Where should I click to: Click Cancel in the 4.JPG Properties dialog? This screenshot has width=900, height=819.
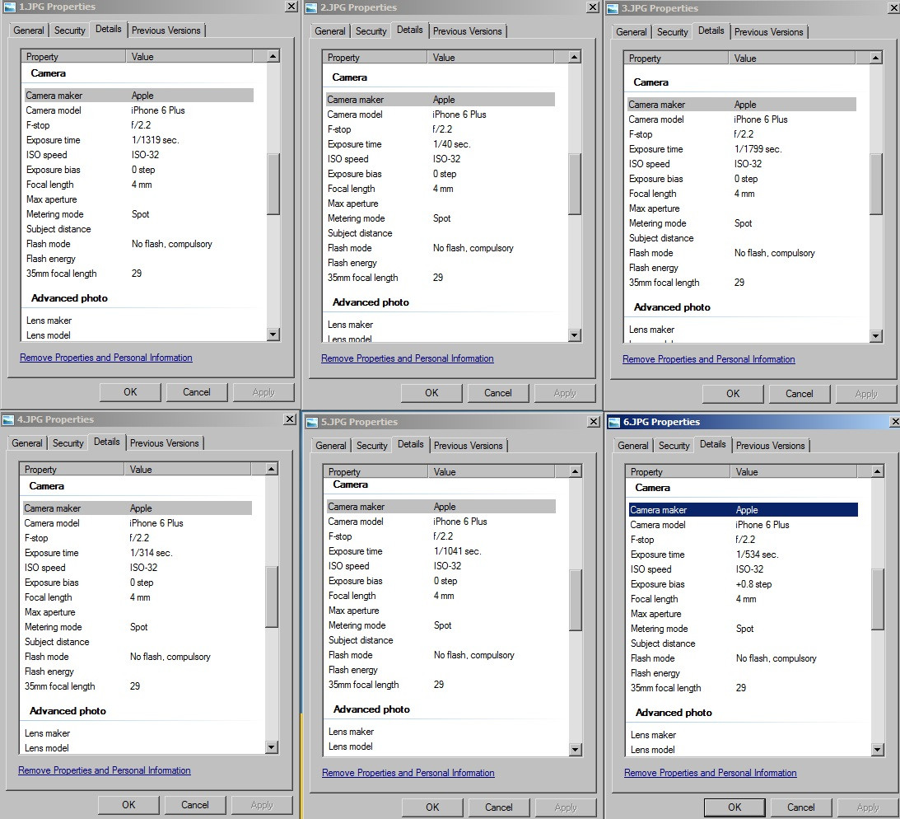pyautogui.click(x=195, y=805)
